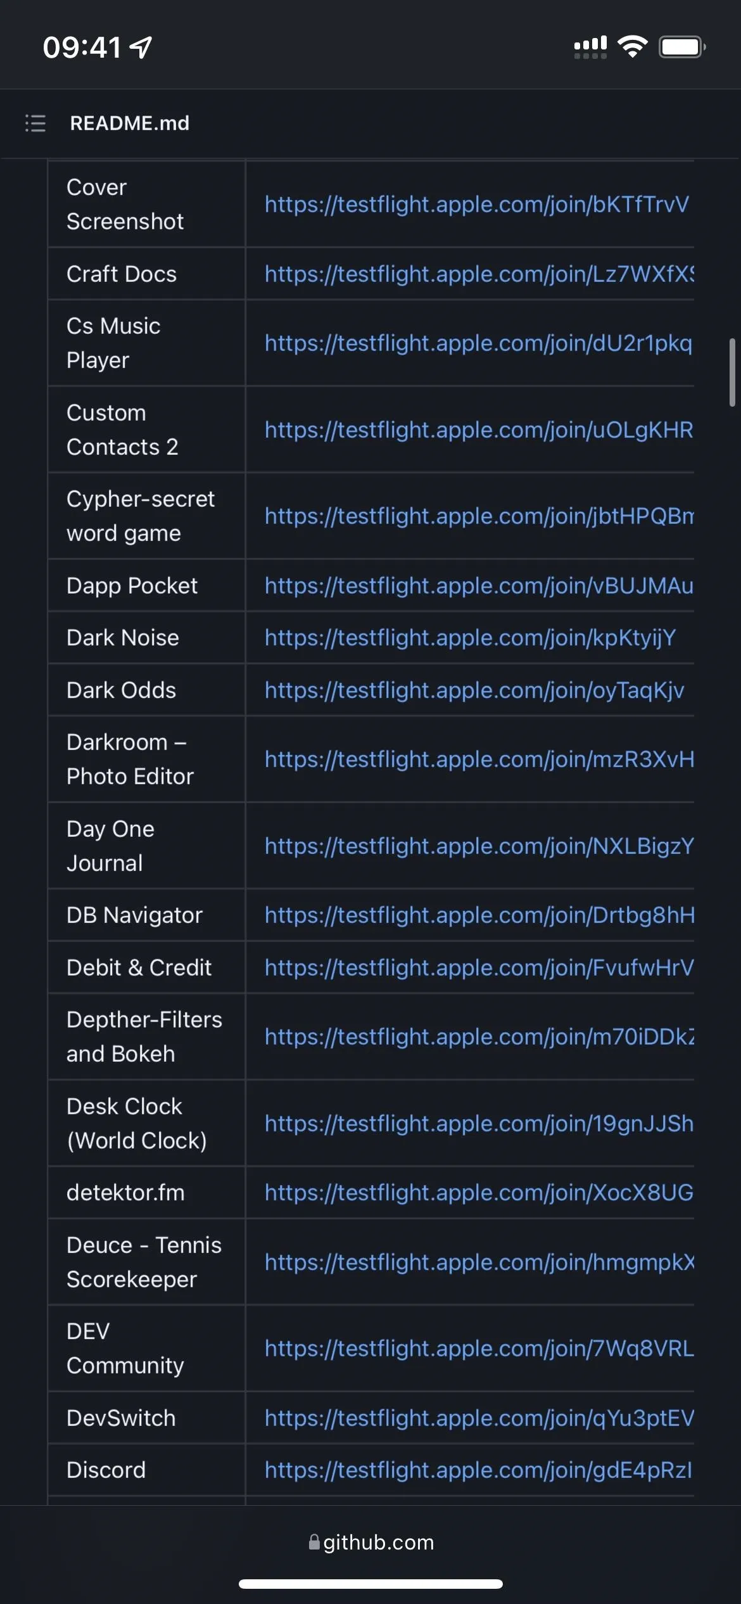Open the DEV Community TestFlight link
Screen dimensions: 741x1604
click(x=479, y=1349)
